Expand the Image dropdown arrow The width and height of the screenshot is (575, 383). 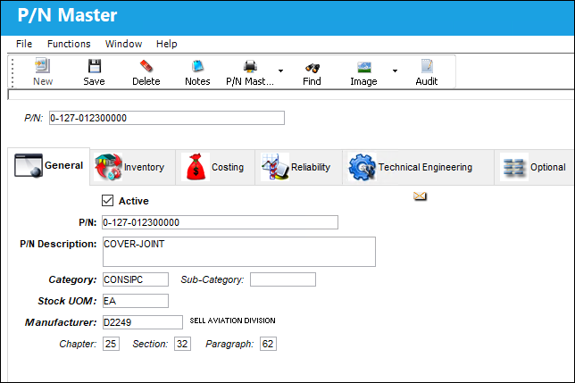tap(395, 71)
